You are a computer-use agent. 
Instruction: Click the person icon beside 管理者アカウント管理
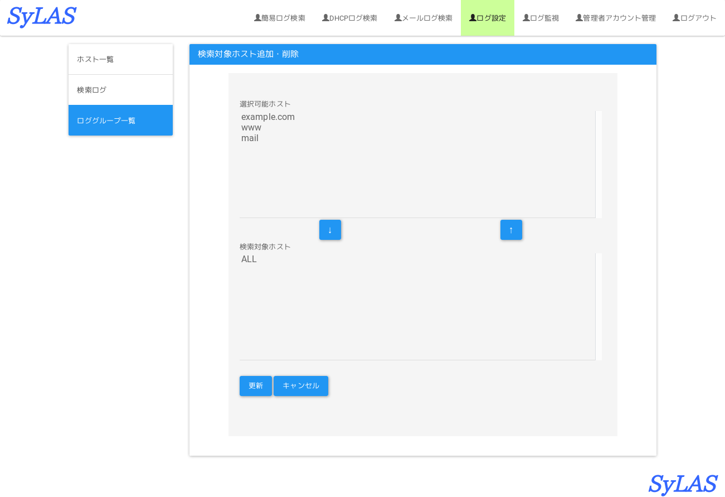click(579, 18)
